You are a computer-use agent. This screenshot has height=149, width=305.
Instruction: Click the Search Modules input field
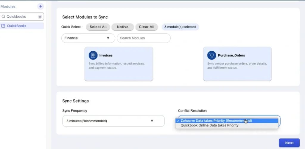pyautogui.click(x=144, y=38)
